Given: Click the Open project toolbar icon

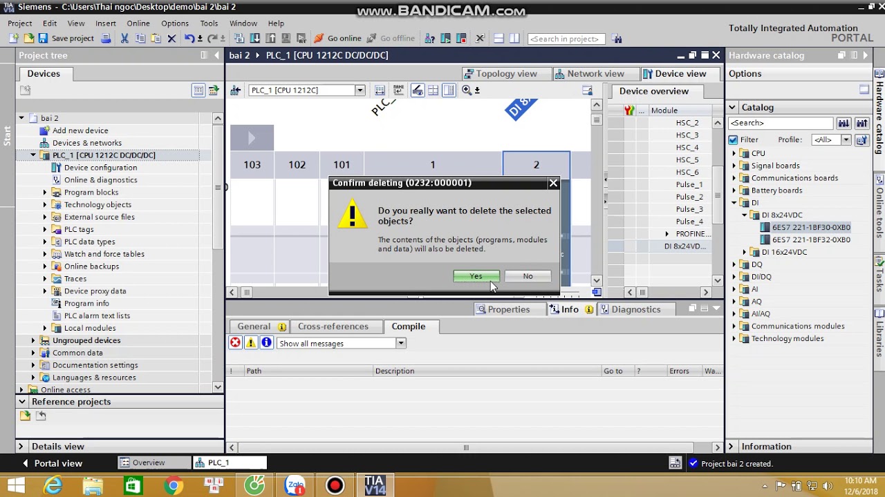Looking at the screenshot, I should coord(29,39).
